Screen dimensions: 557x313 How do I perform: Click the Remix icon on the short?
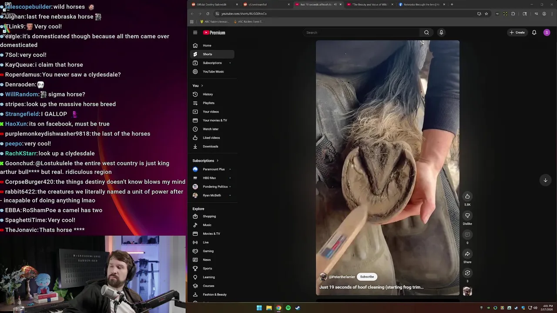coord(467,273)
